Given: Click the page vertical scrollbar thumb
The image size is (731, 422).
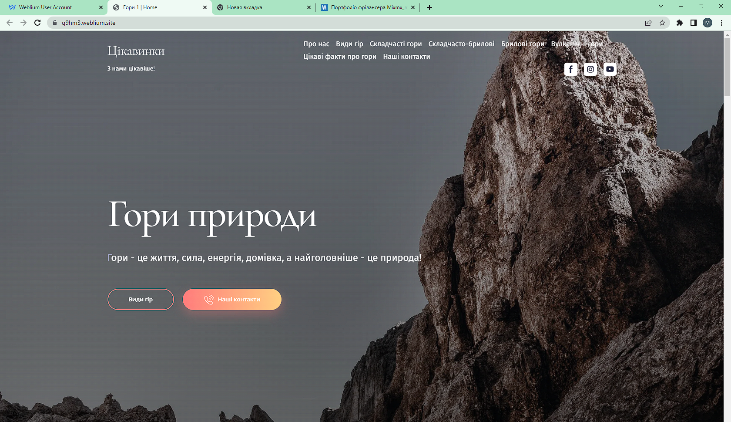Looking at the screenshot, I should click(727, 68).
